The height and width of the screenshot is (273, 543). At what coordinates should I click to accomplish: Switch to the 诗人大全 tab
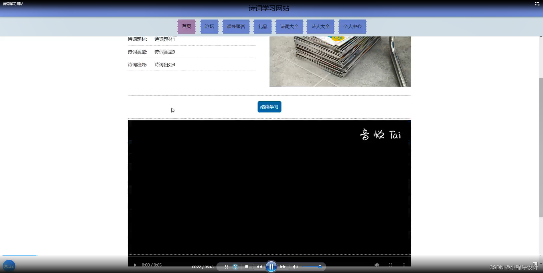pyautogui.click(x=320, y=26)
